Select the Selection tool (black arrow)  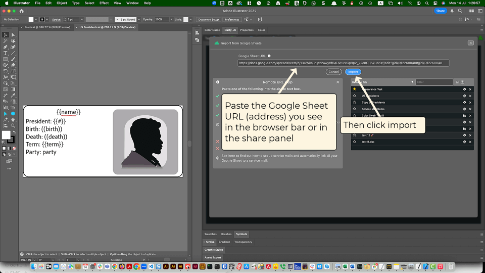tap(5, 35)
